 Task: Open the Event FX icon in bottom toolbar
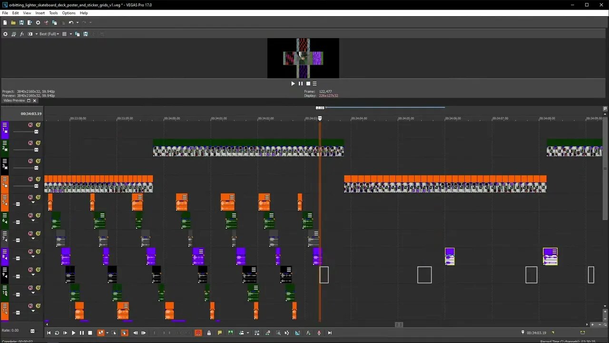point(308,333)
